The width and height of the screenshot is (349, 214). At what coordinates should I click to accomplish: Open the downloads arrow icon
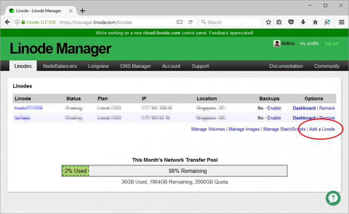(303, 22)
